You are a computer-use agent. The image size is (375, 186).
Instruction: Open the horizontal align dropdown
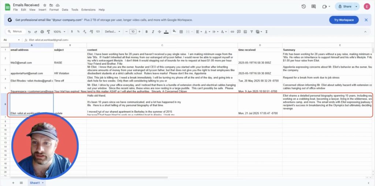(x=199, y=32)
